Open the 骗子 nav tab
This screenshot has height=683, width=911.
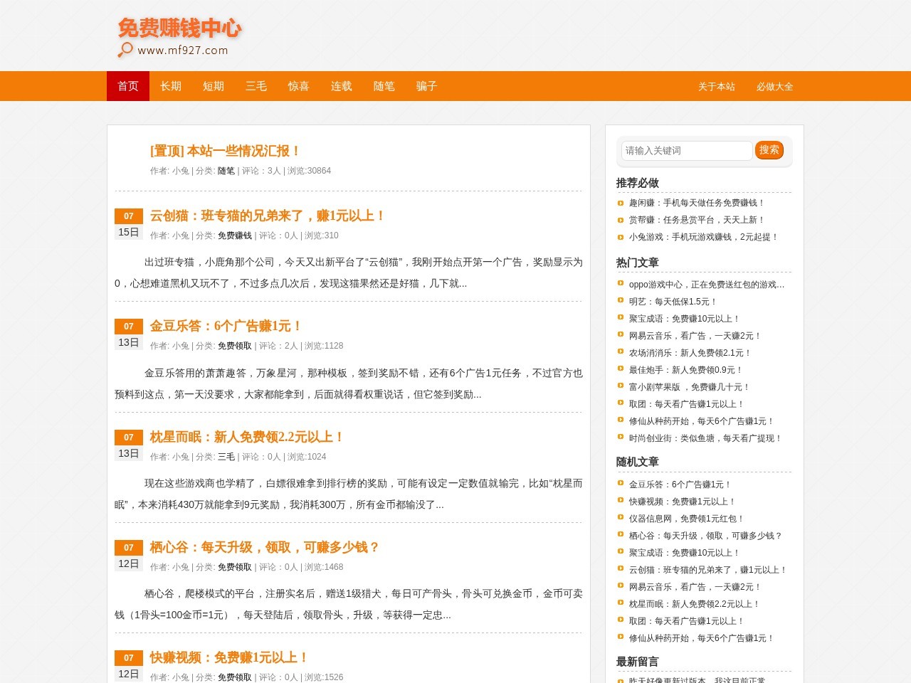(427, 86)
